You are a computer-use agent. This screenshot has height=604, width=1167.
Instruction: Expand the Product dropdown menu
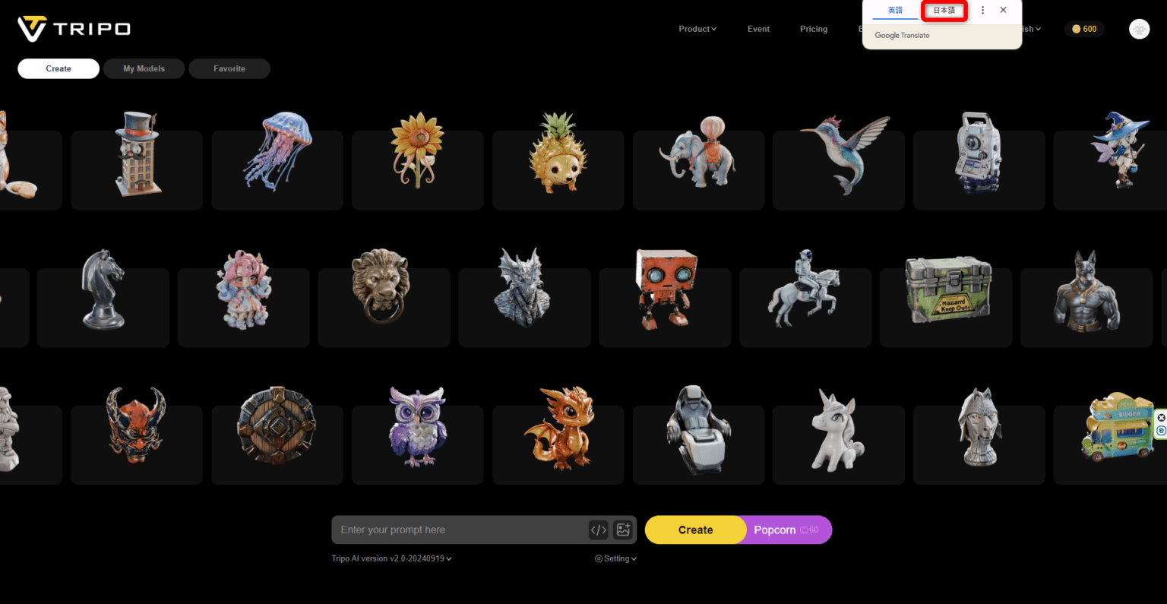tap(697, 29)
